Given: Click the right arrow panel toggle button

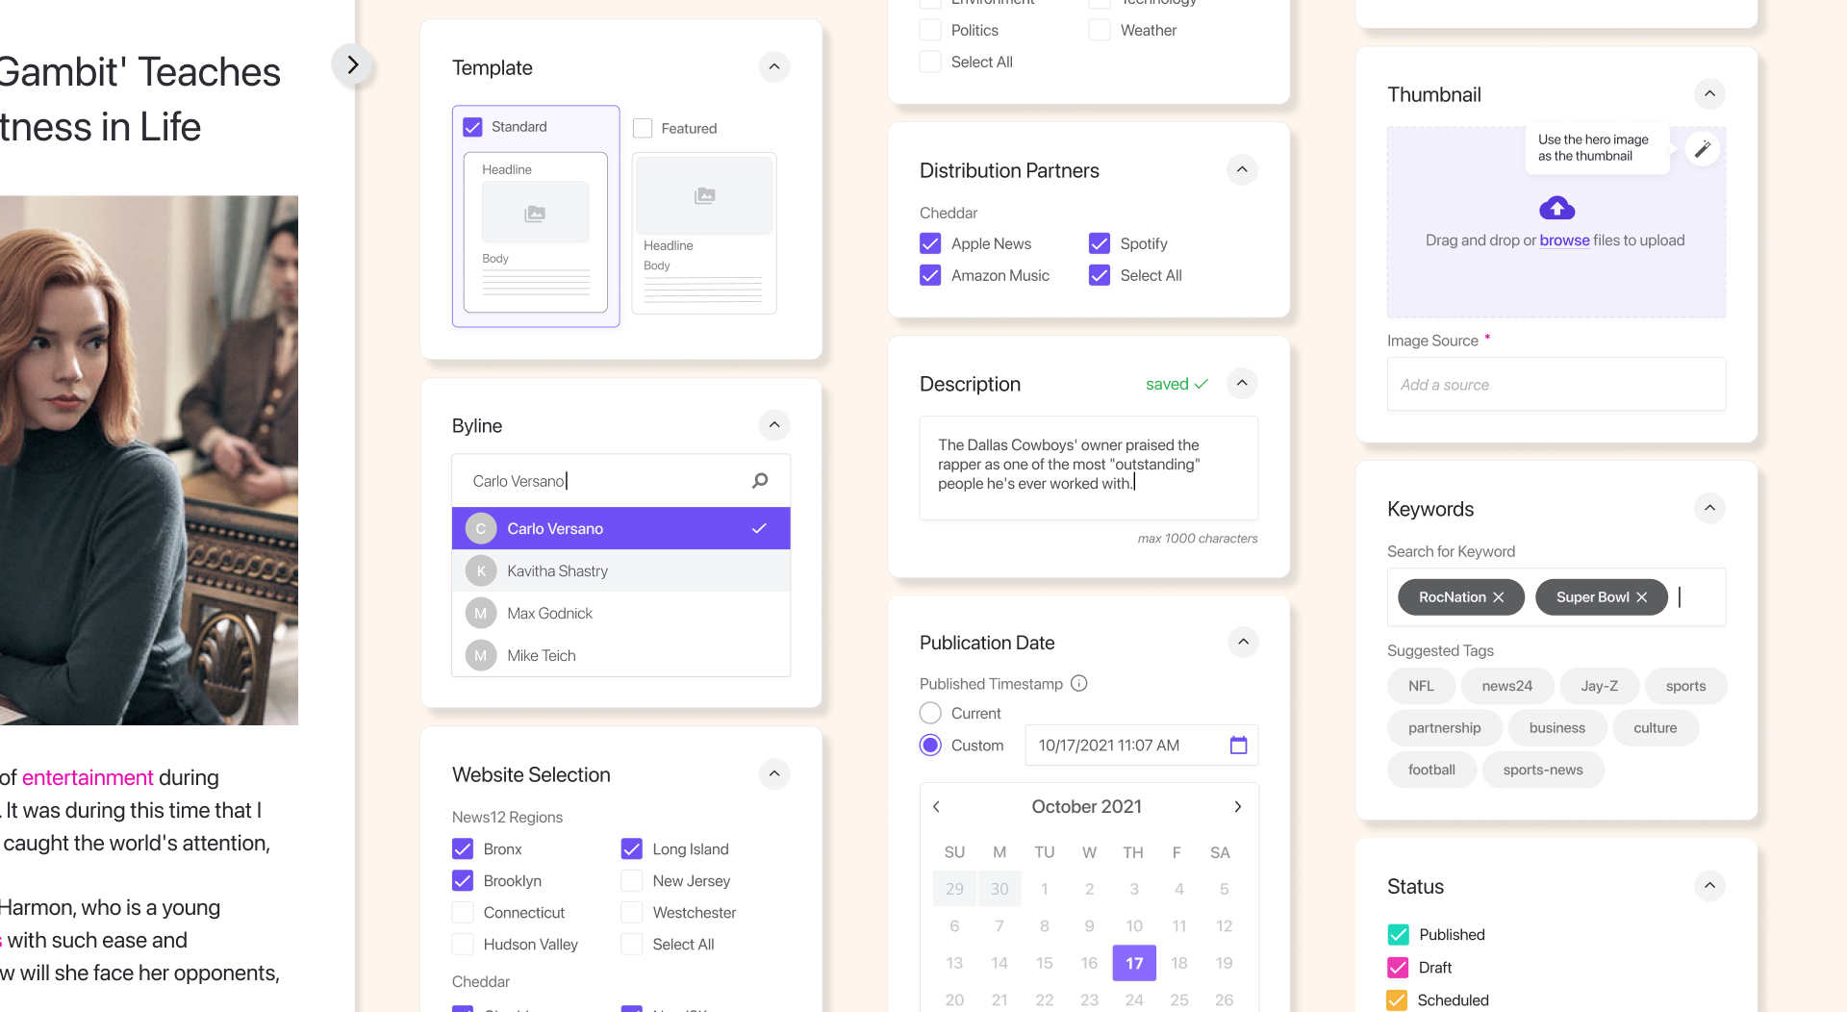Looking at the screenshot, I should coord(352,64).
